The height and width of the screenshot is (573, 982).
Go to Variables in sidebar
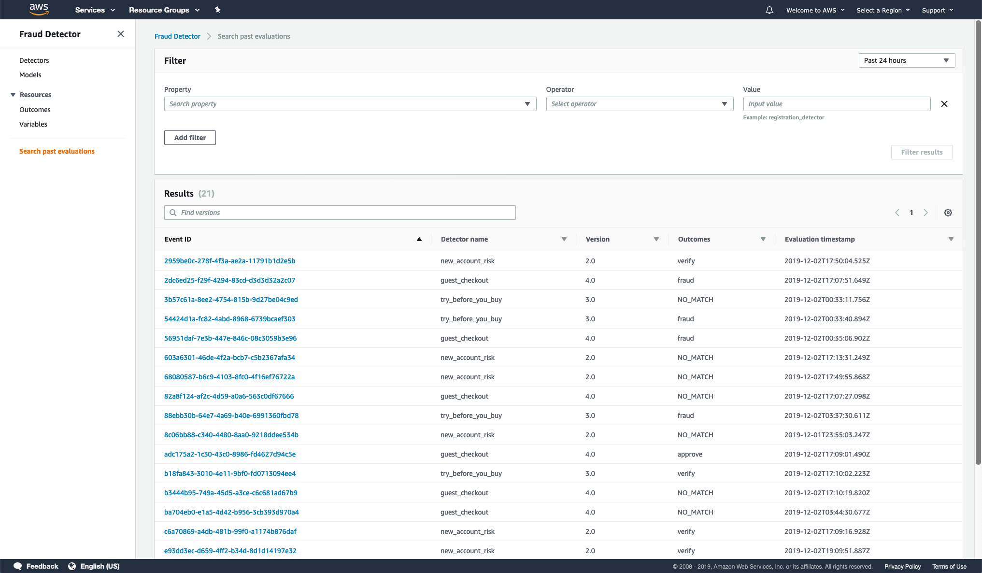(x=33, y=124)
